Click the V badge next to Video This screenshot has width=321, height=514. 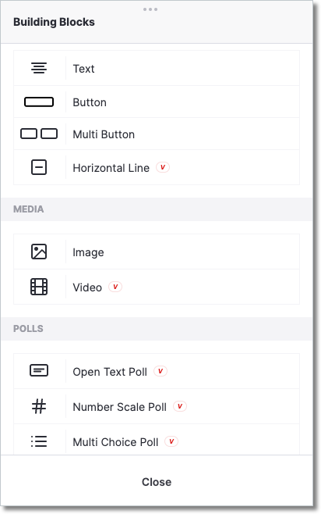tap(115, 287)
